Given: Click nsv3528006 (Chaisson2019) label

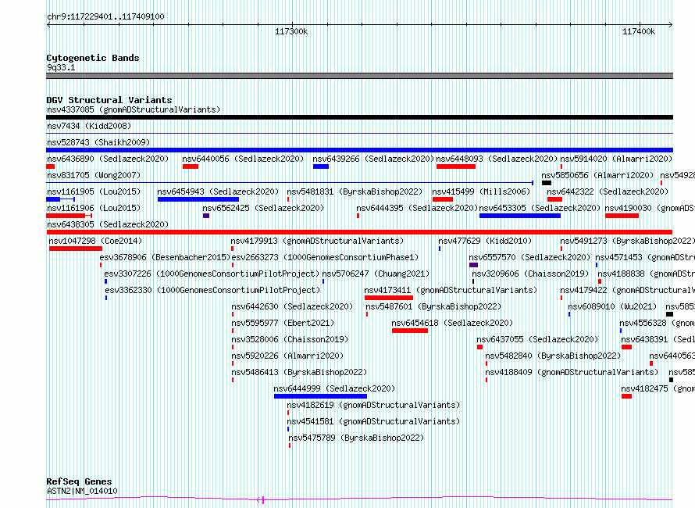Looking at the screenshot, I should point(290,339).
